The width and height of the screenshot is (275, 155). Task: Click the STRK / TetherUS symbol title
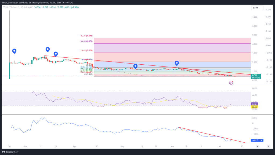coord(11,7)
